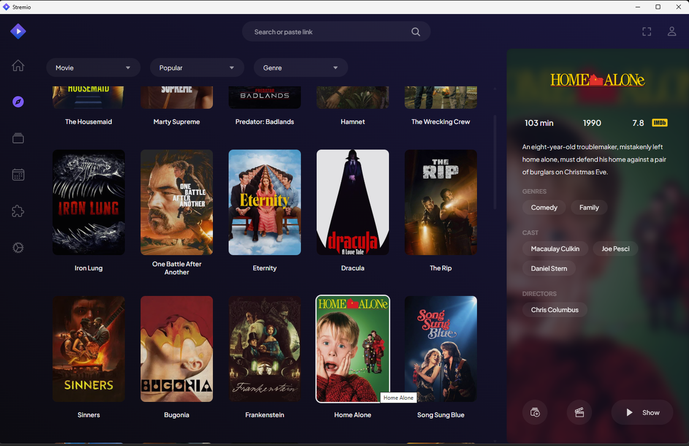The height and width of the screenshot is (446, 689).
Task: Click the catalog vertical scrollbar
Action: click(495, 161)
